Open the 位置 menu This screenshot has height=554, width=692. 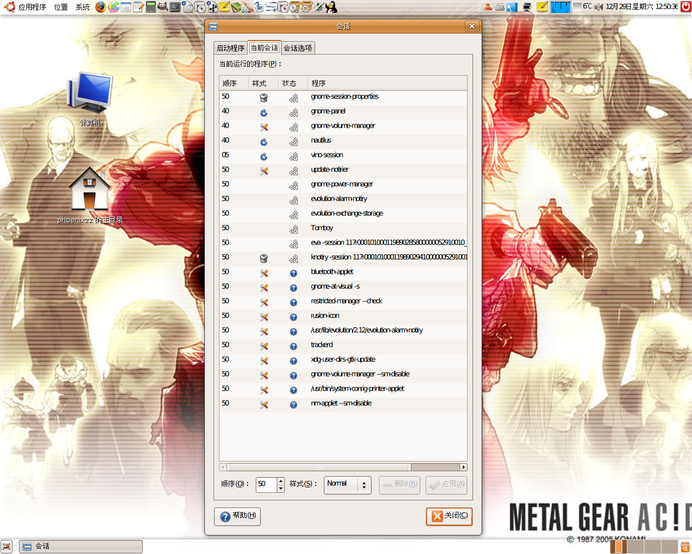pyautogui.click(x=61, y=7)
